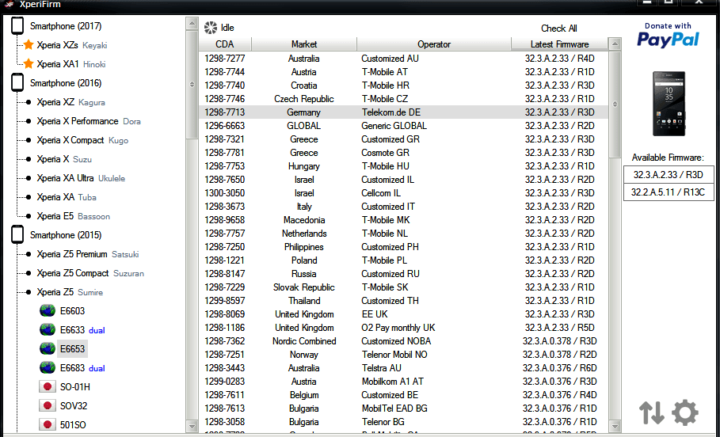The image size is (720, 437).
Task: Click the Smartphone (2016) phone icon
Action: (17, 83)
